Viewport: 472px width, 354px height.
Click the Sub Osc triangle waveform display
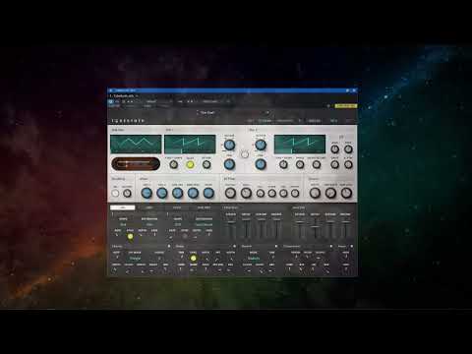point(136,144)
